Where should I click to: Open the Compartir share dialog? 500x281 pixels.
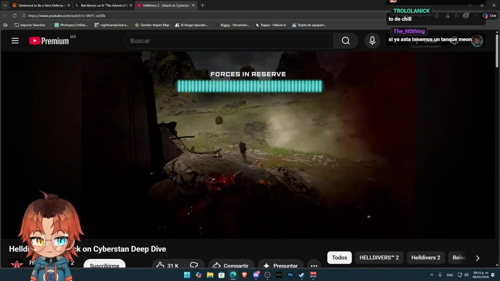(231, 266)
